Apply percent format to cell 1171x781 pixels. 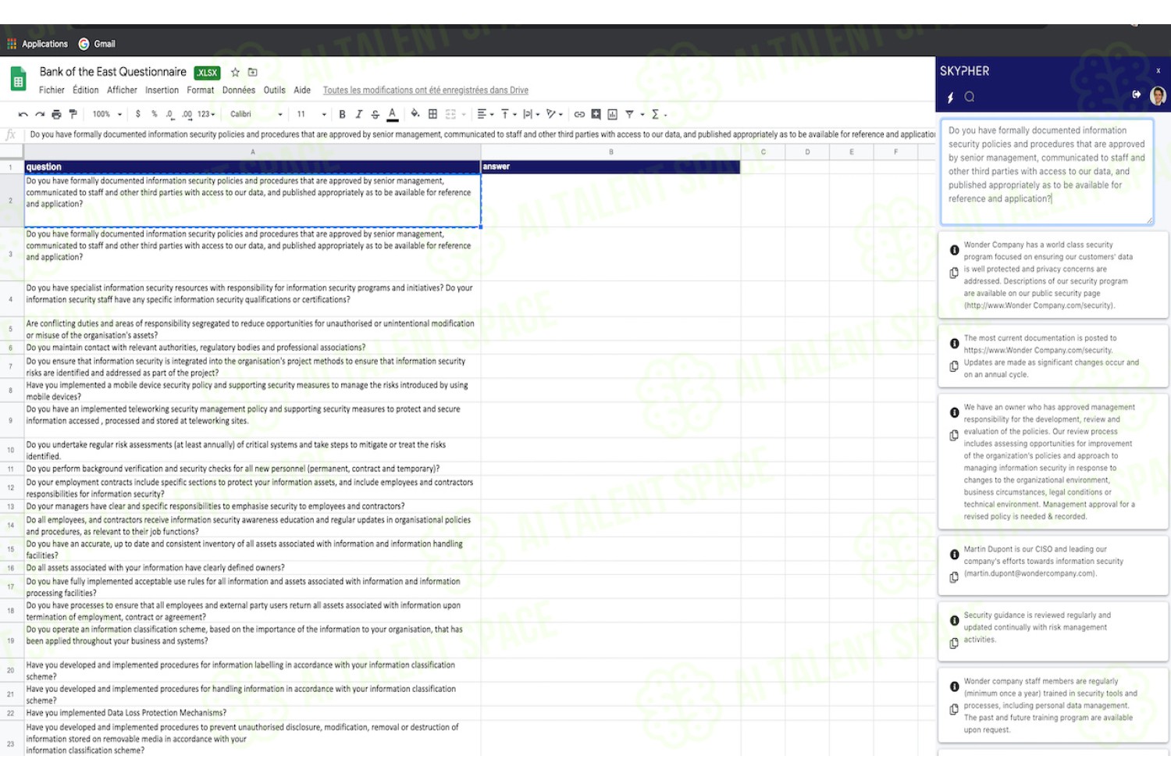(x=155, y=114)
